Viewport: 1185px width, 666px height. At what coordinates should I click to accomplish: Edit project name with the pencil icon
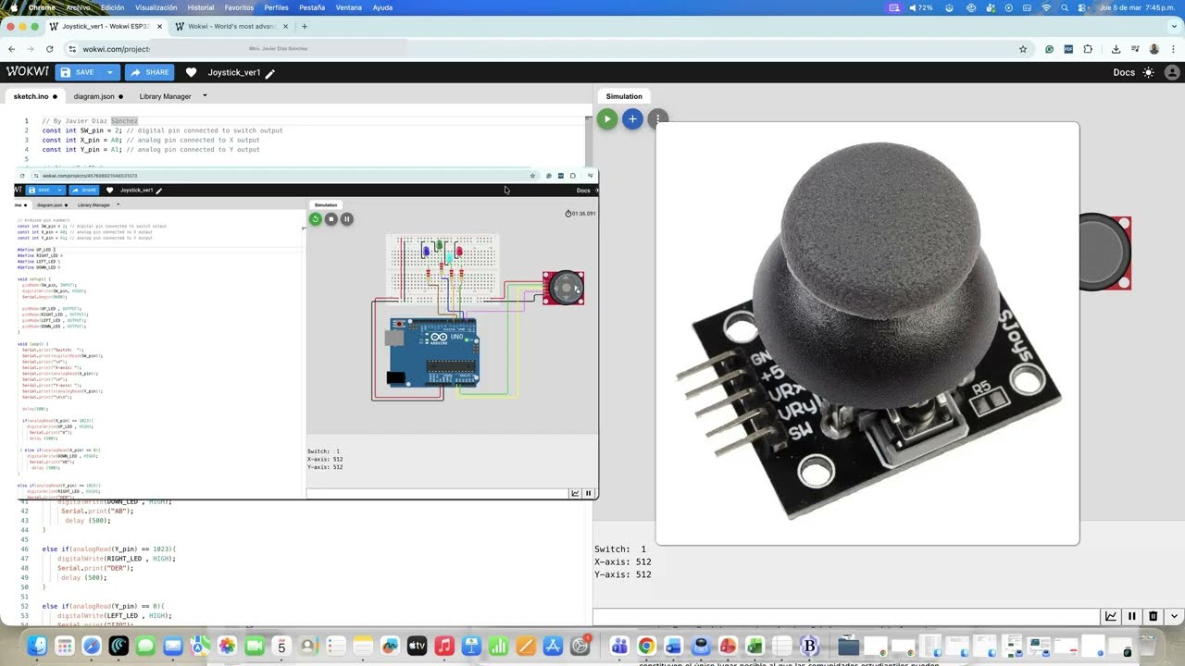[270, 73]
